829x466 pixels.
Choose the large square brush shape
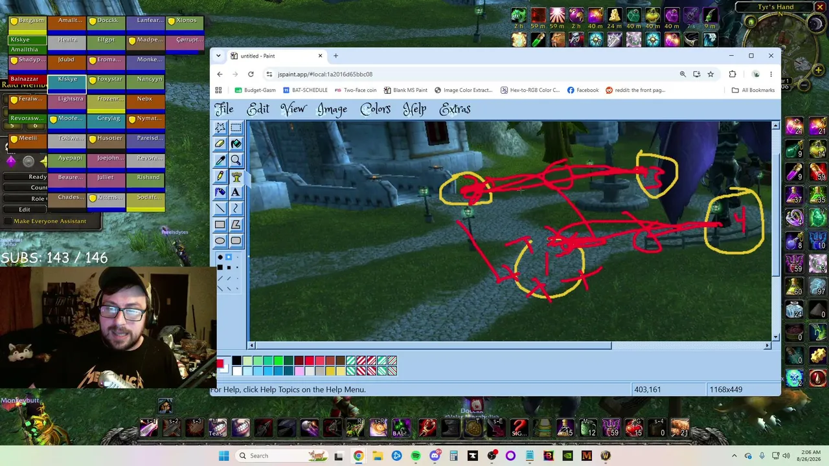pos(220,267)
